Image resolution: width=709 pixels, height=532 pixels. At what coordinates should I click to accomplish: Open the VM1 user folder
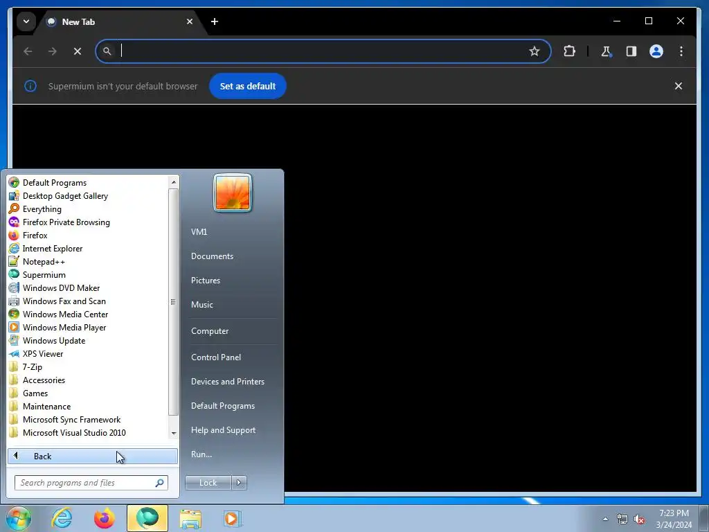[199, 231]
